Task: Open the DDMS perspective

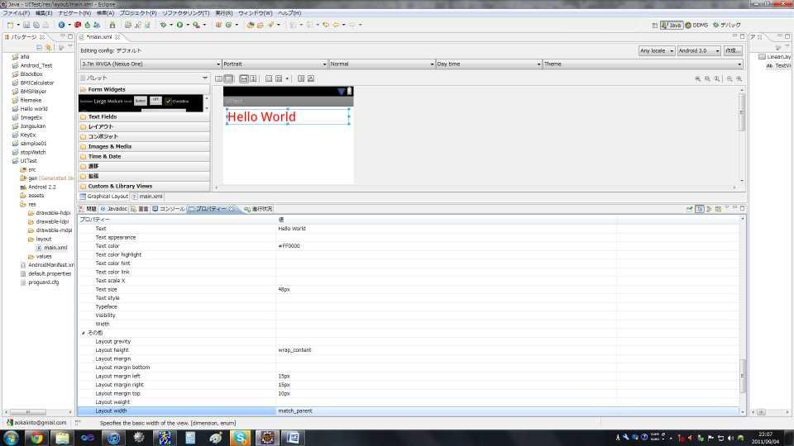Action: (696, 26)
